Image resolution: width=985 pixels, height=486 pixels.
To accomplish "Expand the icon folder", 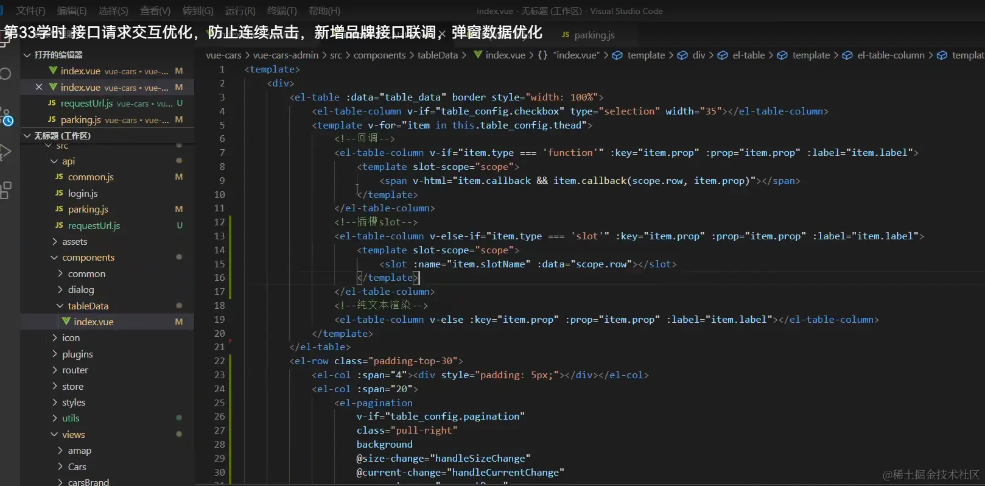I will (54, 337).
